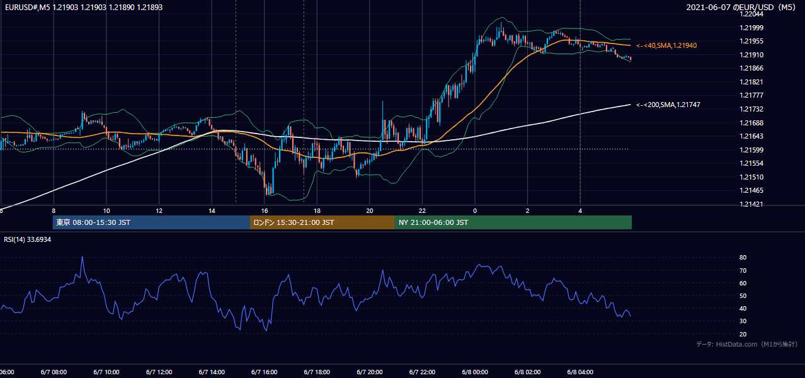Click the '<-<40,SMA,1.21940' moving average label
805x378 pixels.
(x=666, y=45)
